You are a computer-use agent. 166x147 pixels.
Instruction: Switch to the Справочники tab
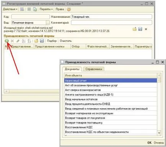click(x=94, y=69)
